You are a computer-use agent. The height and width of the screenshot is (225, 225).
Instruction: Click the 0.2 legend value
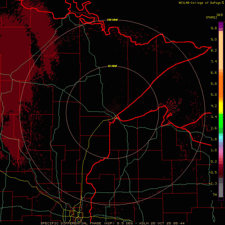pos(214,161)
